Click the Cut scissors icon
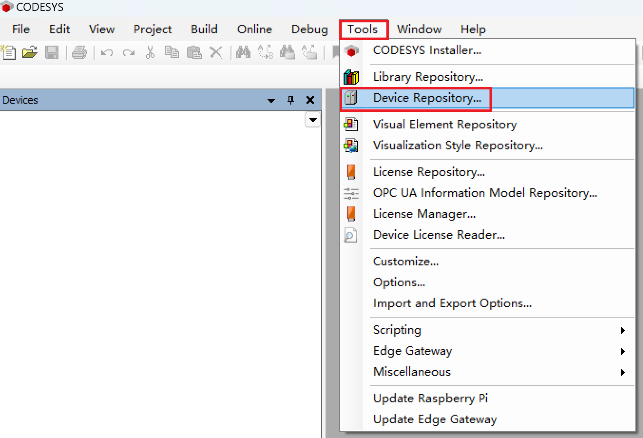 tap(150, 52)
